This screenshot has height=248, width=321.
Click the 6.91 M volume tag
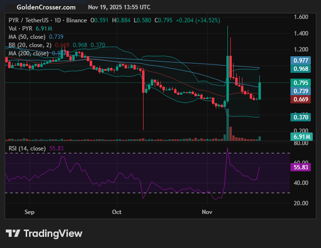pyautogui.click(x=302, y=136)
